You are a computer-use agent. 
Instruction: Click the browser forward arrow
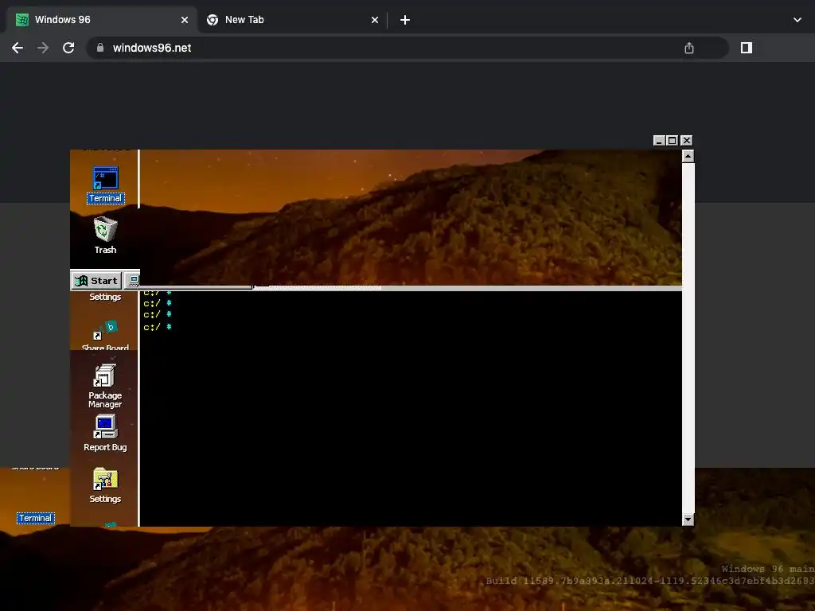pyautogui.click(x=43, y=48)
